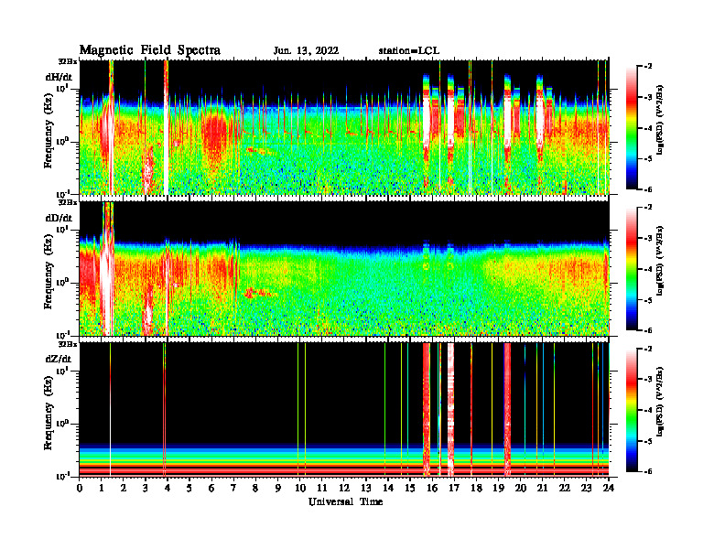The width and height of the screenshot is (725, 560).
Task: Open the dZ/dt spectrogram plot
Action: click(x=344, y=409)
